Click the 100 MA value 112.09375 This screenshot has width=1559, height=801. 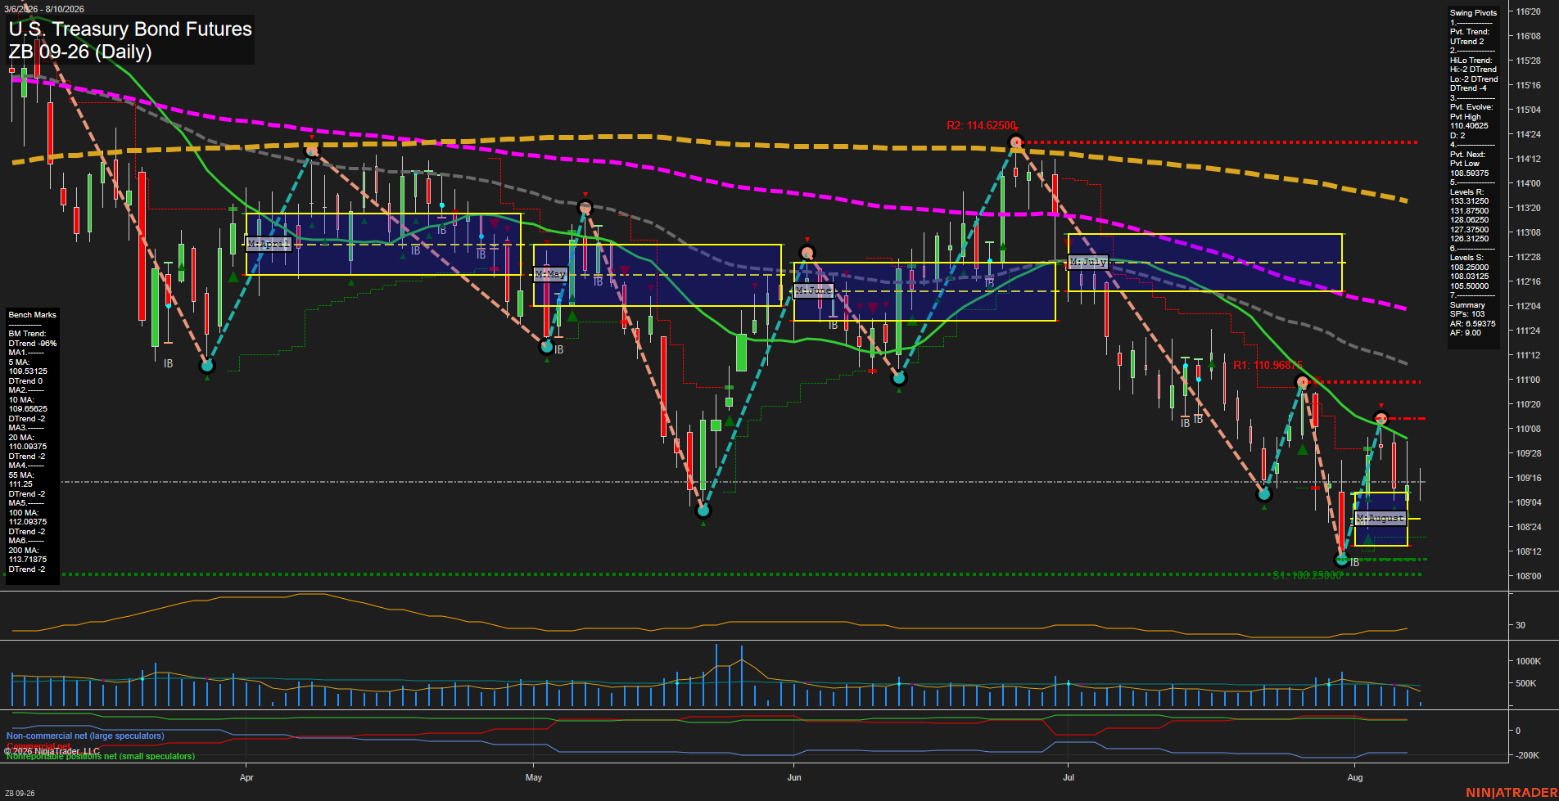[x=28, y=522]
